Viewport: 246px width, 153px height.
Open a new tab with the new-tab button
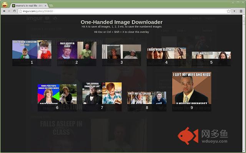click(x=51, y=6)
